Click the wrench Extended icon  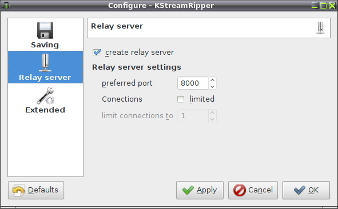point(46,95)
